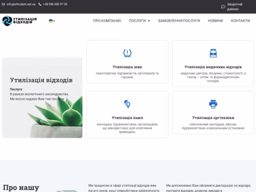Open the Про компанію menu item
This screenshot has width=256, height=192.
(x=107, y=21)
